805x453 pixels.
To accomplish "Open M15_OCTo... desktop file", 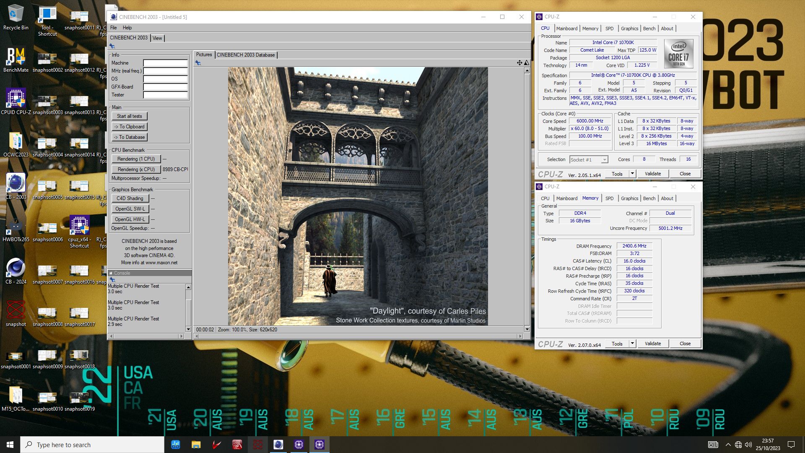I will coord(16,398).
